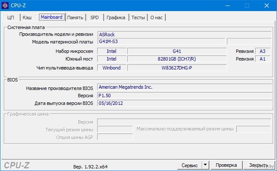Image resolution: width=277 pixels, height=171 pixels.
Task: Click the A1 revision value
Action: pyautogui.click(x=263, y=59)
